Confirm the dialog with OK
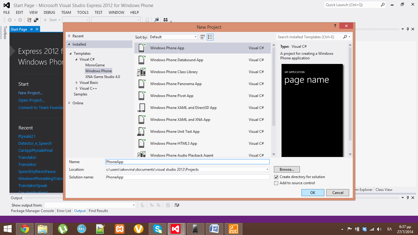This screenshot has width=418, height=235. 313,192
